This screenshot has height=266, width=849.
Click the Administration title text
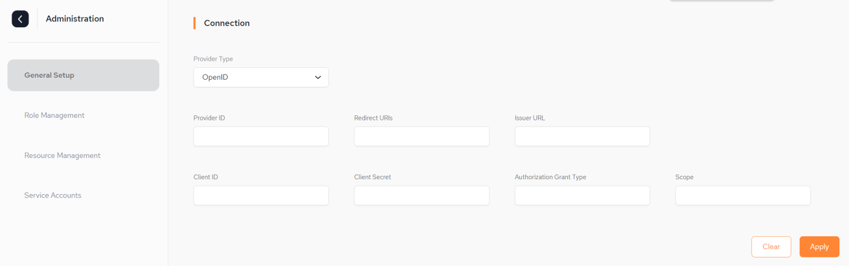point(75,19)
